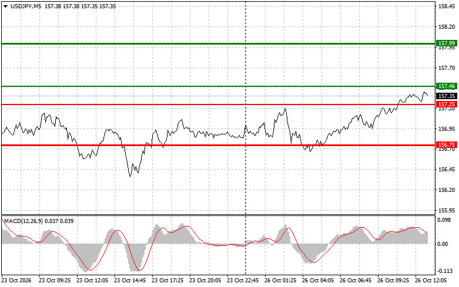Screen dimensions: 459x287
Task: Select the 23 Oct 2026 time label
Action: pyautogui.click(x=16, y=281)
